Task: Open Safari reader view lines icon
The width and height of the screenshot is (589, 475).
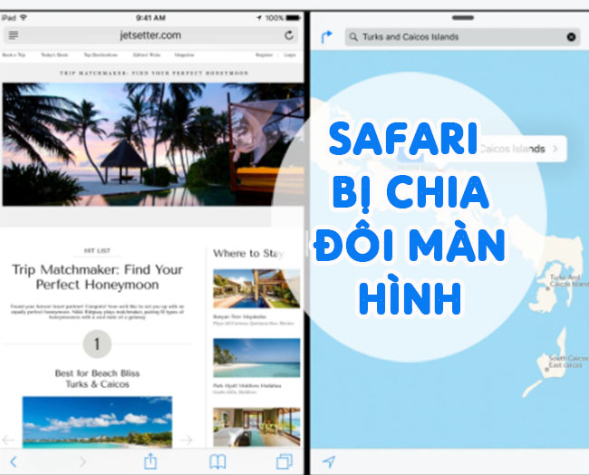Action: (14, 35)
